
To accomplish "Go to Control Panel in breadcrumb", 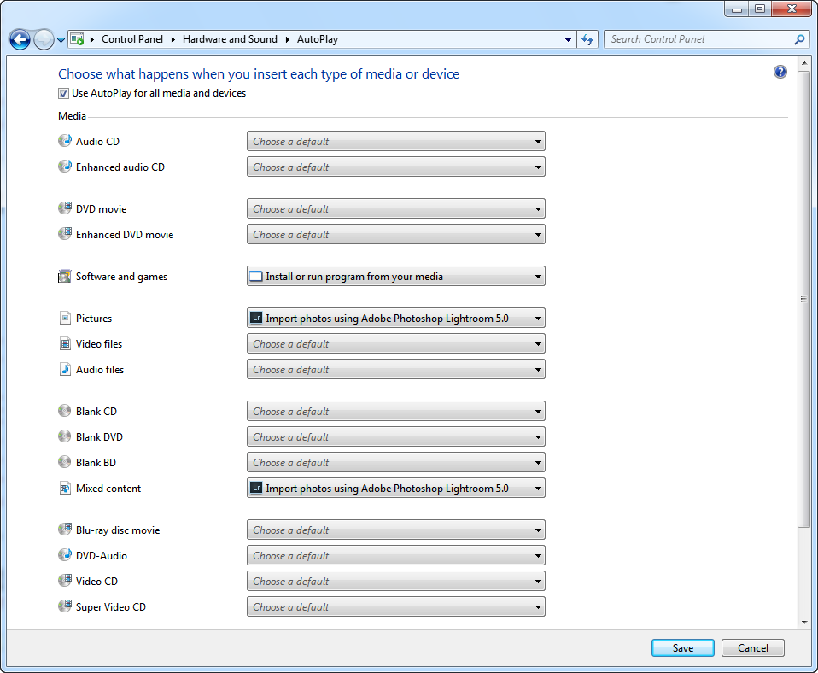I will pos(131,39).
